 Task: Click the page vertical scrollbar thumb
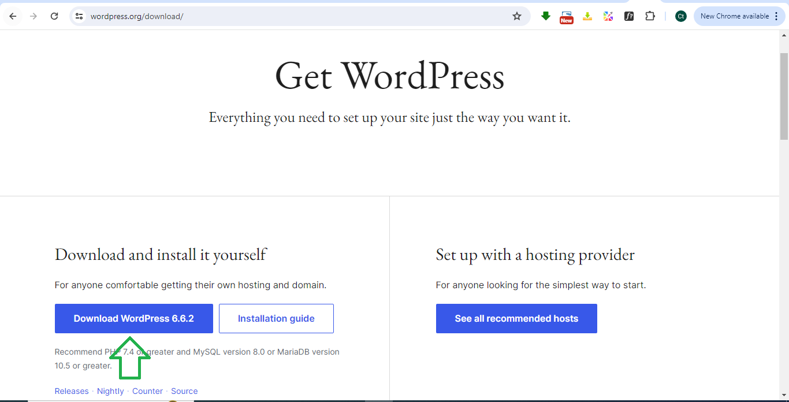click(x=784, y=95)
